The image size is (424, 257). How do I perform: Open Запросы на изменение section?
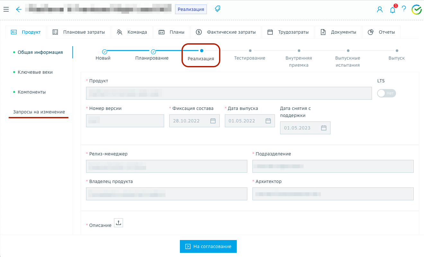(x=39, y=112)
